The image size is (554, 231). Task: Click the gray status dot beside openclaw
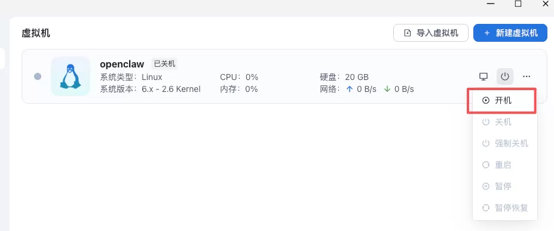pyautogui.click(x=38, y=76)
